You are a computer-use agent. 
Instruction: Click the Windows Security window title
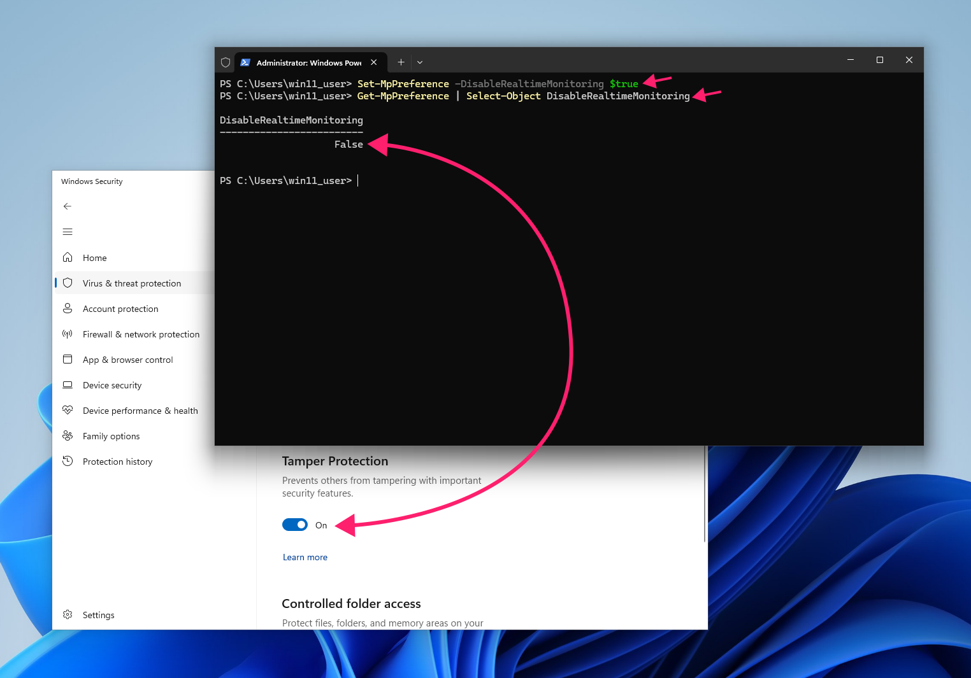point(92,181)
